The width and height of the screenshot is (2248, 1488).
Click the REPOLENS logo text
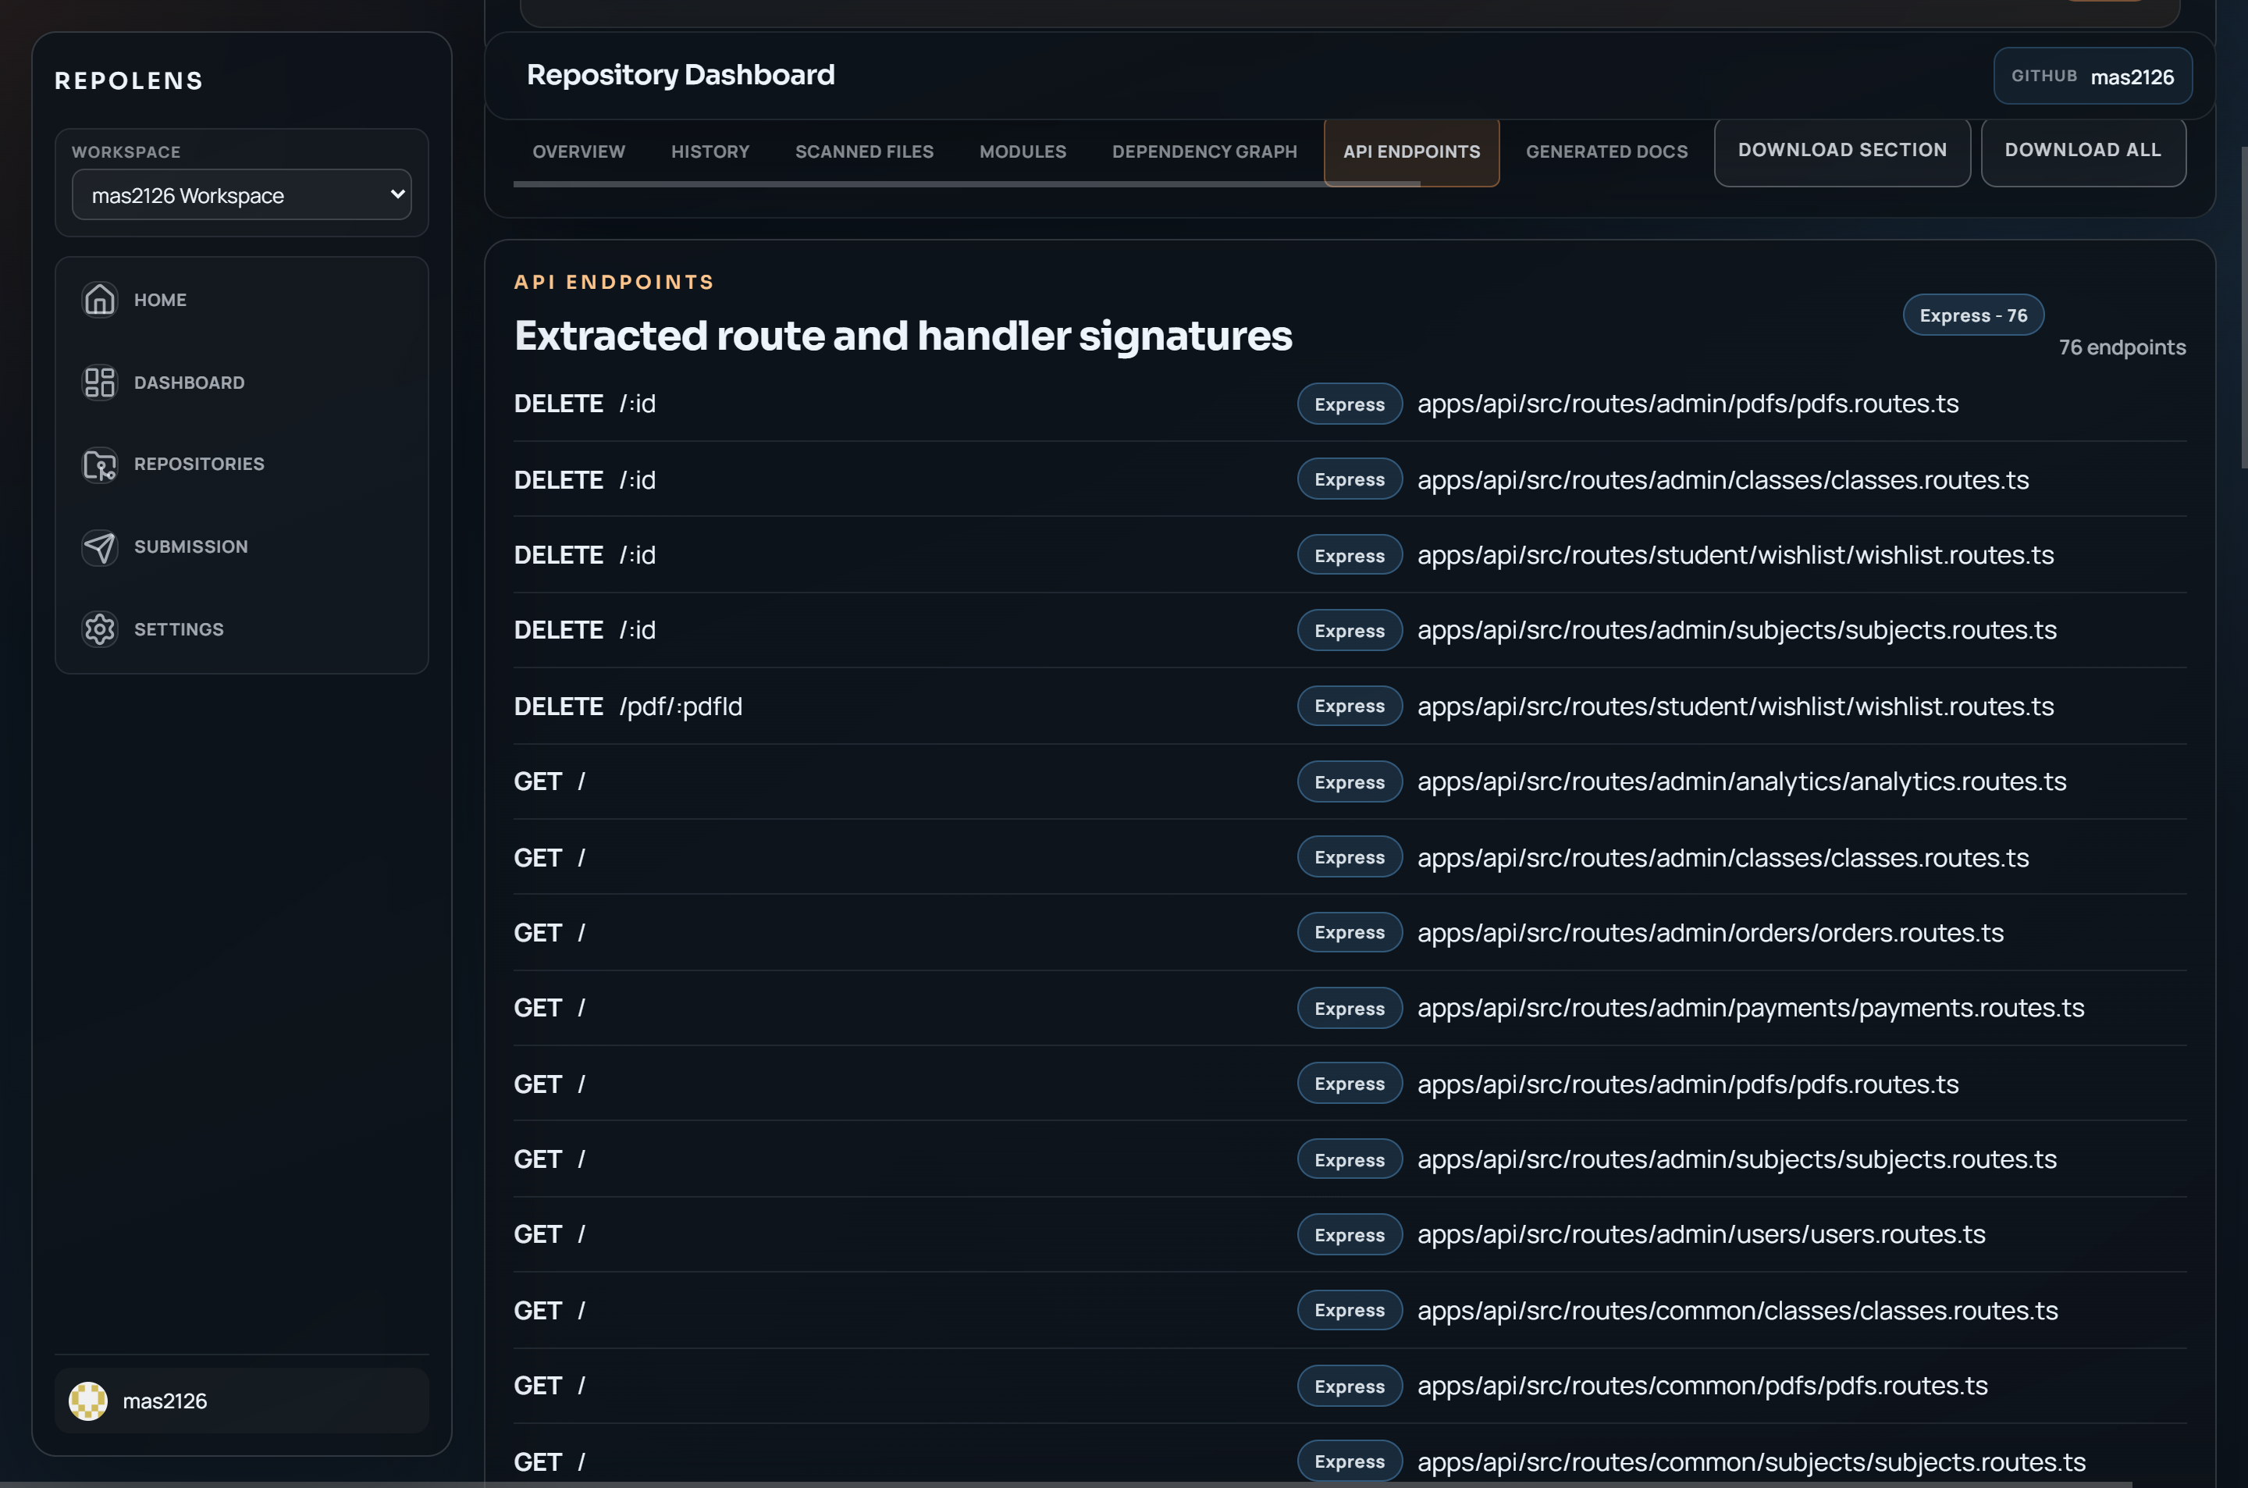click(x=128, y=80)
